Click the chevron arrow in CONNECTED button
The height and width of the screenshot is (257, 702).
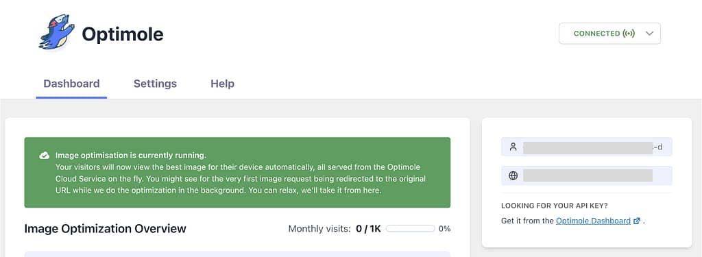pos(650,34)
